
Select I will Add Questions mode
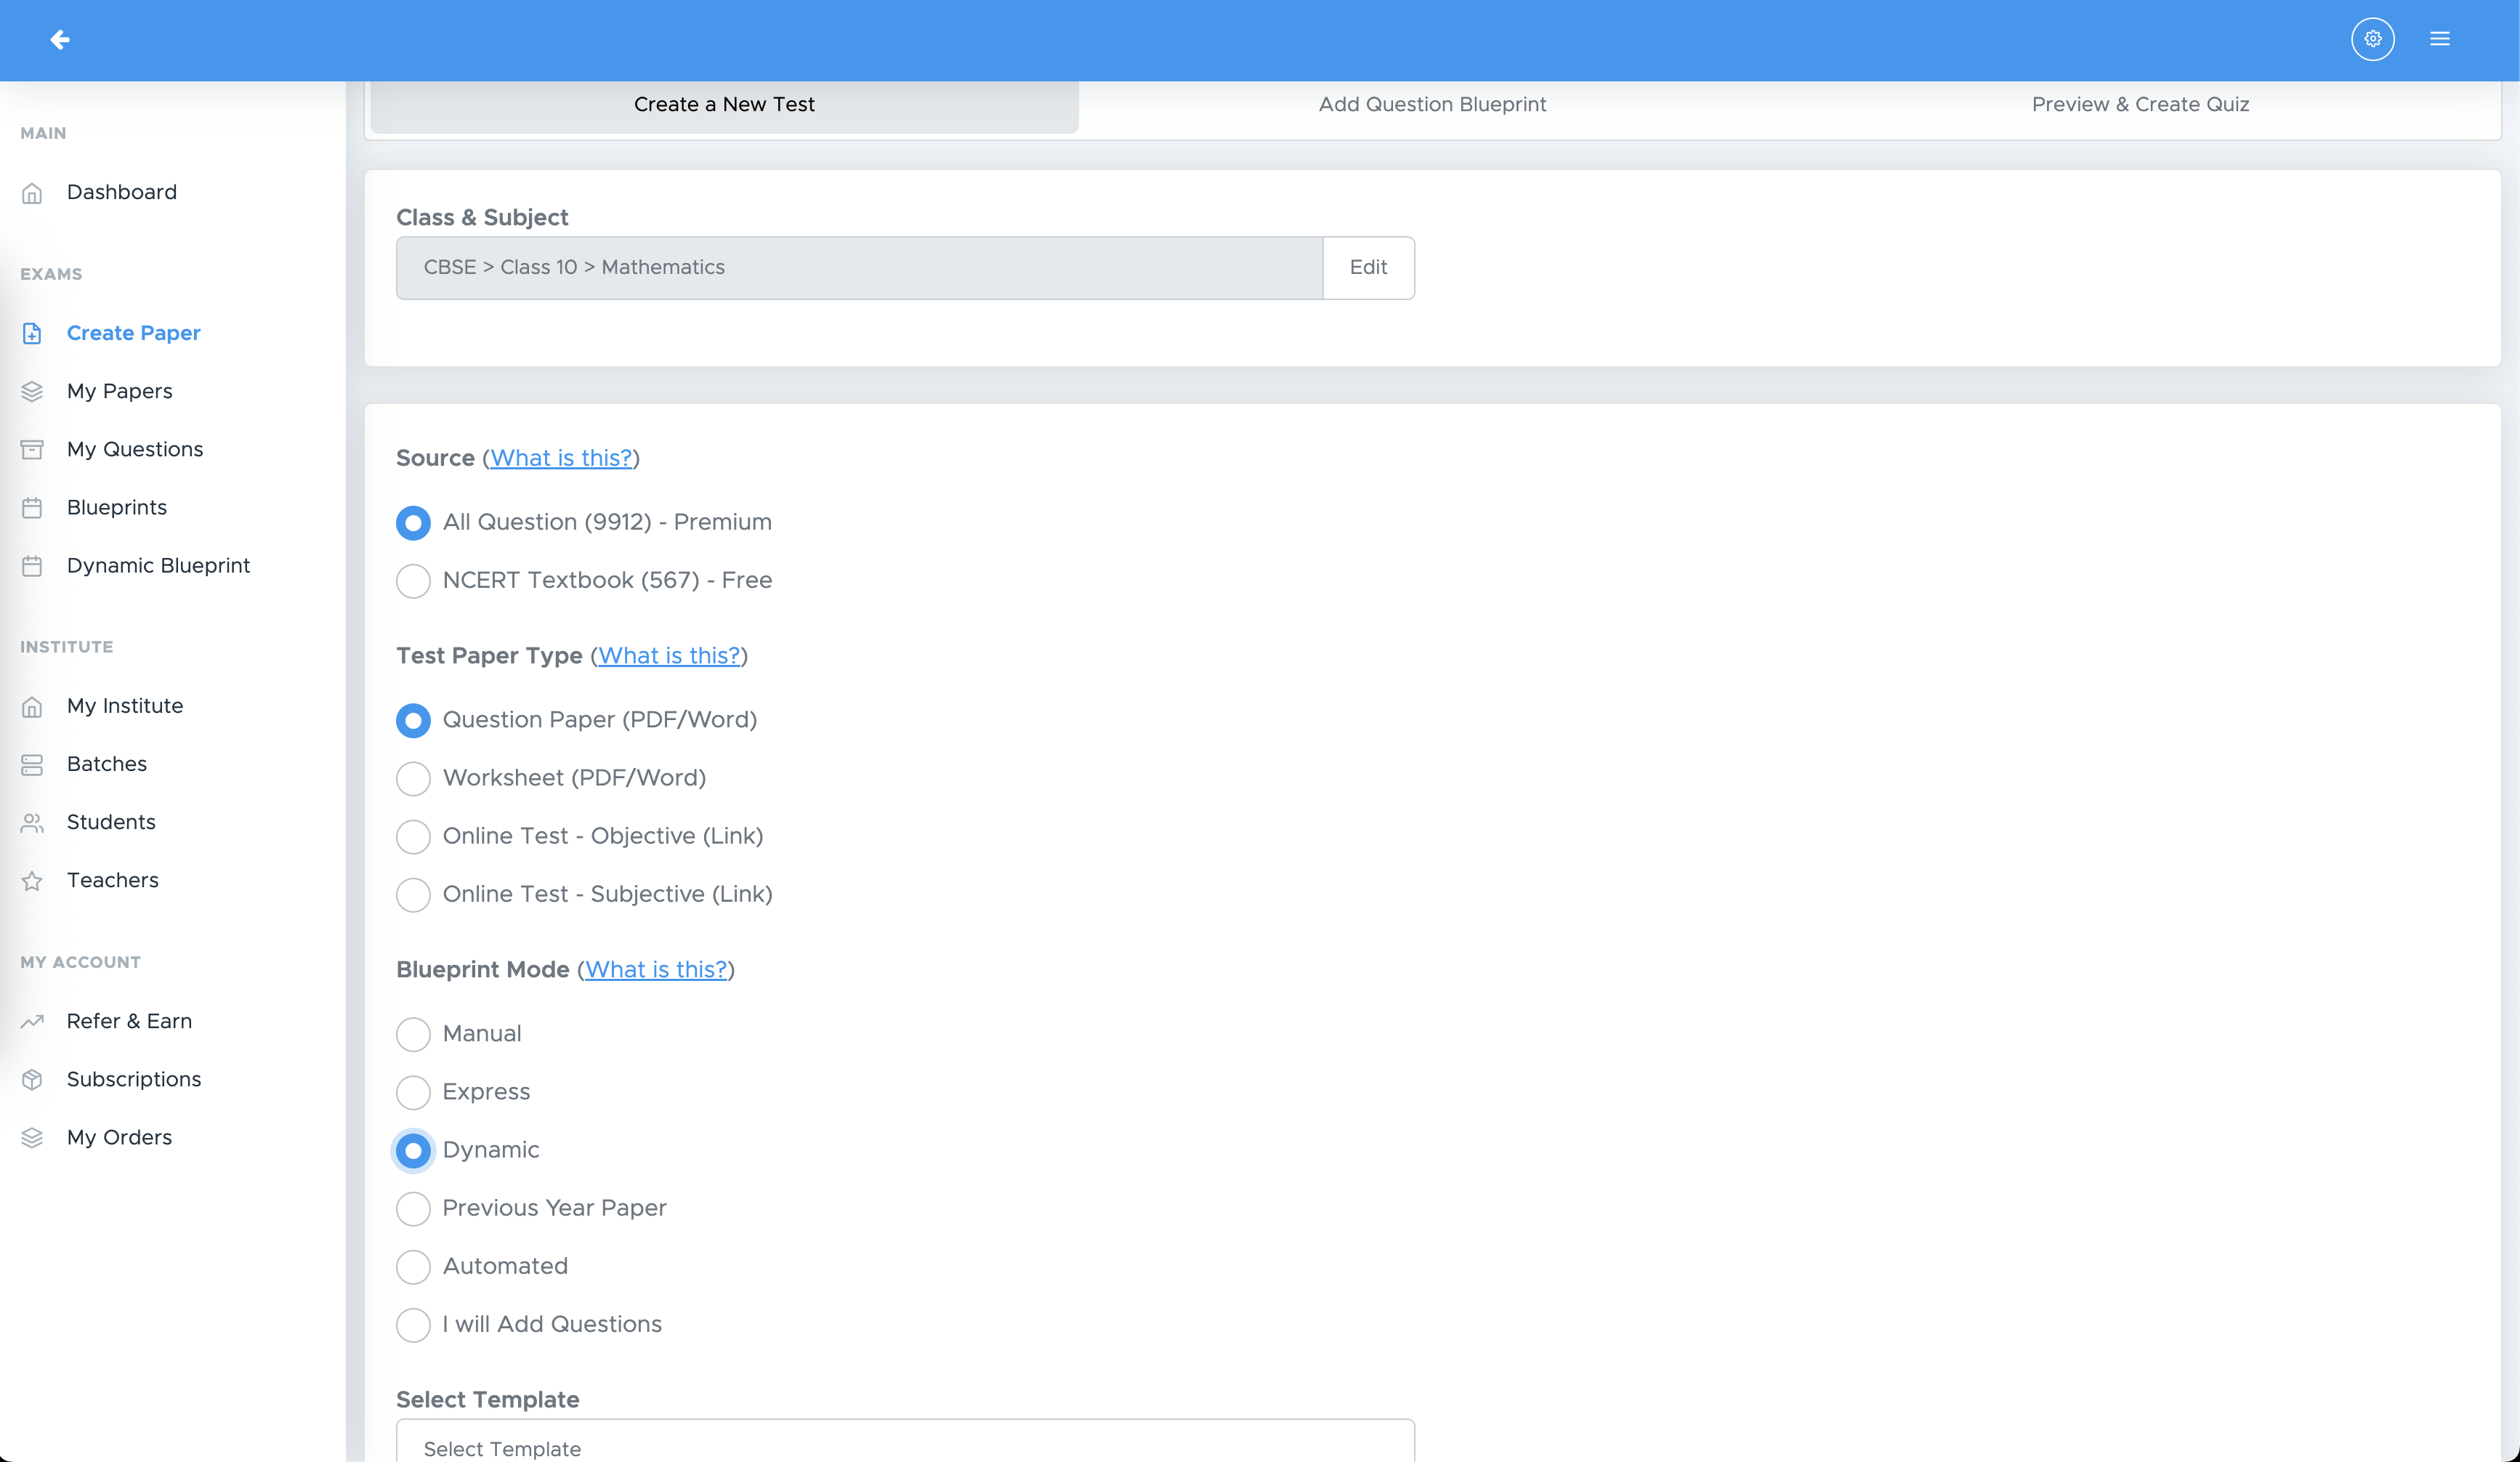413,1325
